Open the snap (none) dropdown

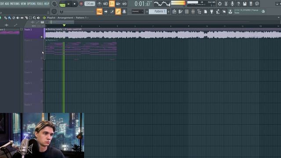pos(137,11)
